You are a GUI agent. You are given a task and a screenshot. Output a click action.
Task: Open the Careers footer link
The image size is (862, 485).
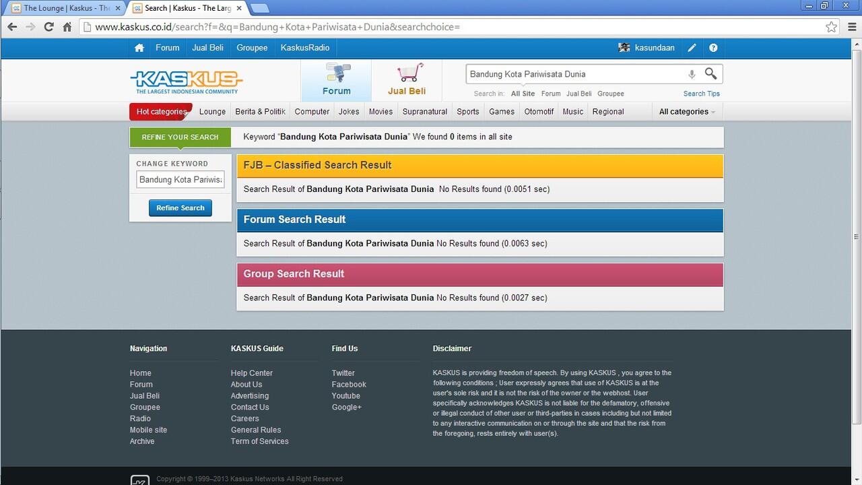245,419
